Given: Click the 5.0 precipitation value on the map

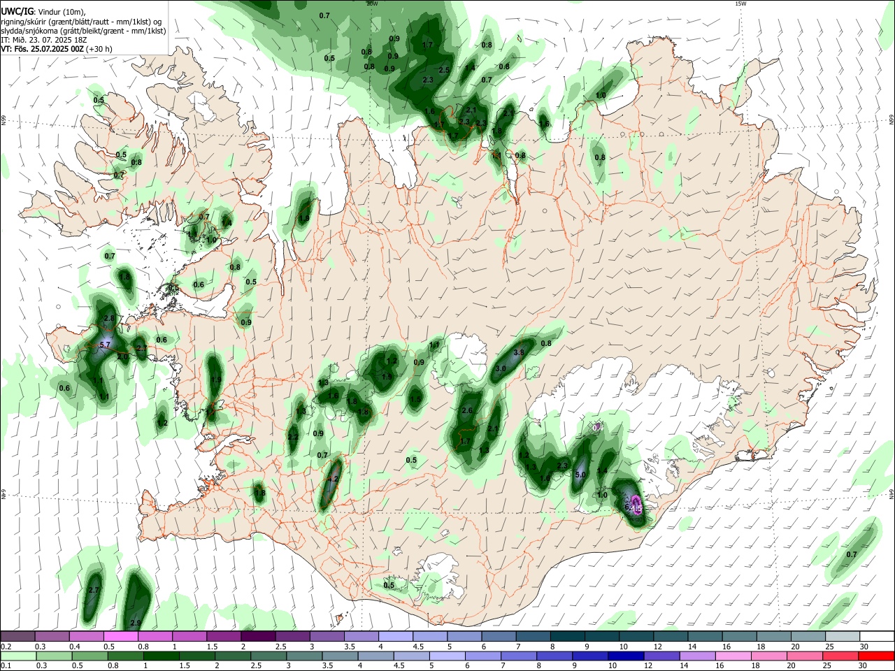Looking at the screenshot, I should coord(580,475).
